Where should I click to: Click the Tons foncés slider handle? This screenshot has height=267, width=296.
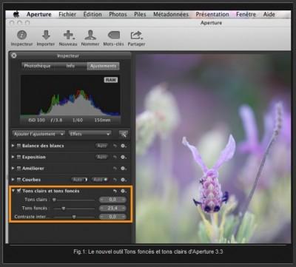coord(64,209)
